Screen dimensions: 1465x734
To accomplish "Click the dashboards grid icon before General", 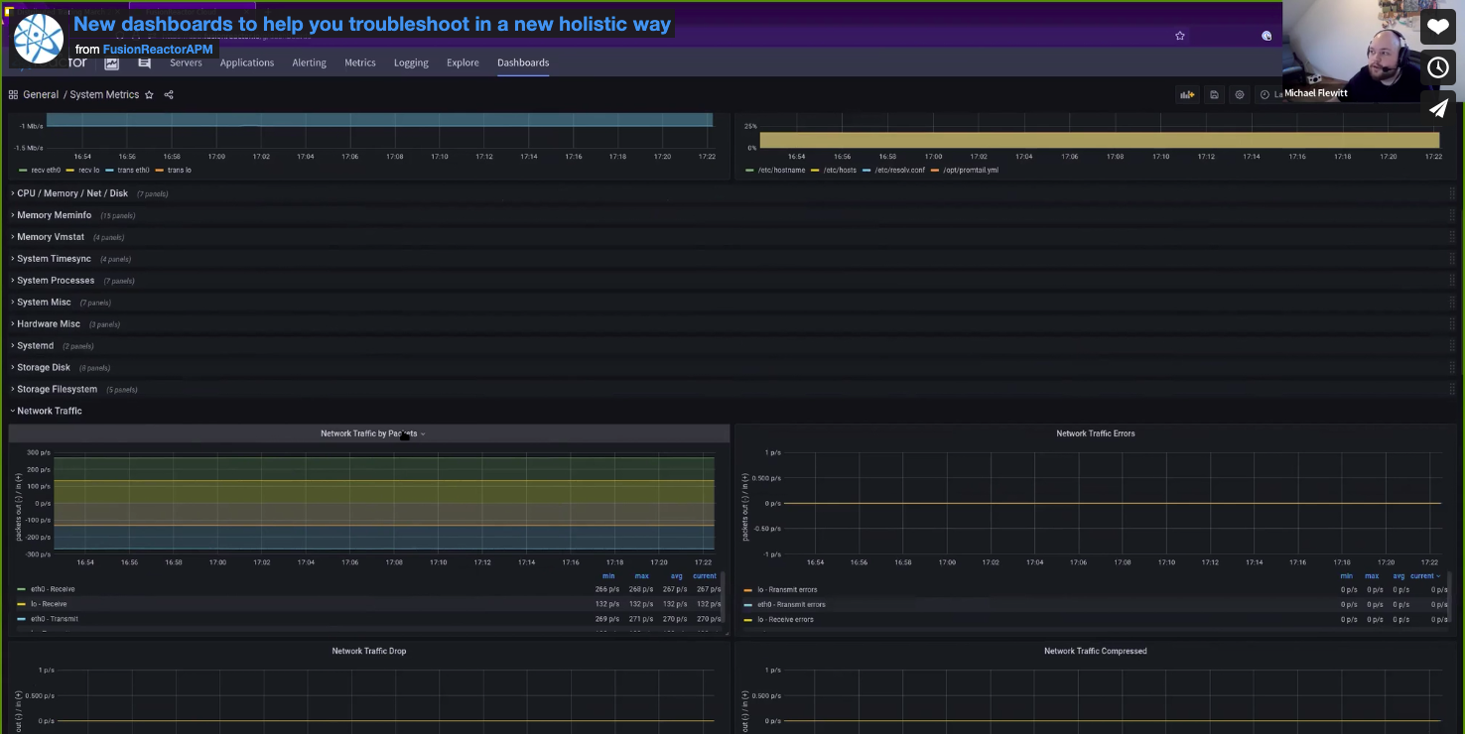I will [x=14, y=95].
